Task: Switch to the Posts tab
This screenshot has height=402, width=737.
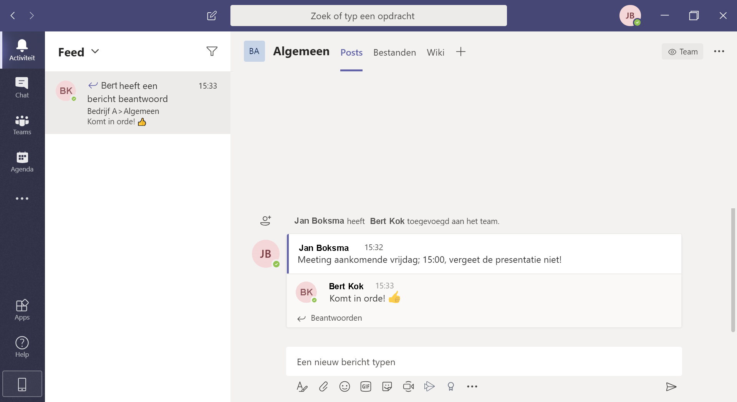Action: coord(351,53)
